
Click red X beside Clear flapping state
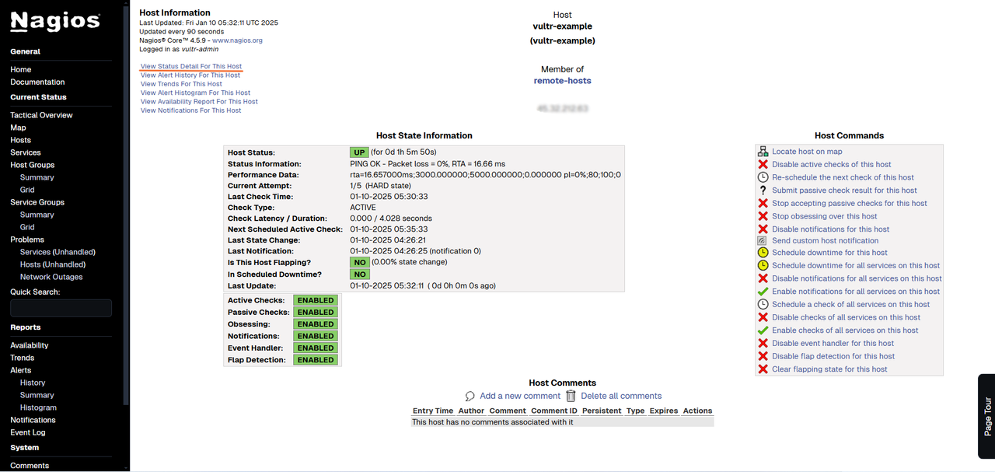click(x=763, y=369)
